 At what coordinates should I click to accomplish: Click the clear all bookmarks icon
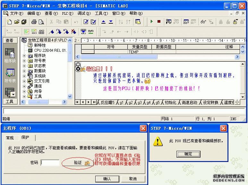[x=73, y=32]
